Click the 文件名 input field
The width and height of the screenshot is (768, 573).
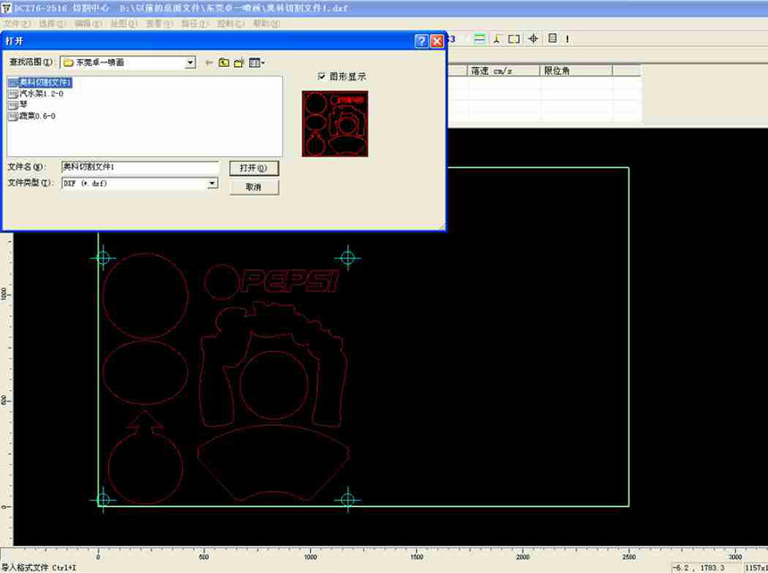coord(139,167)
